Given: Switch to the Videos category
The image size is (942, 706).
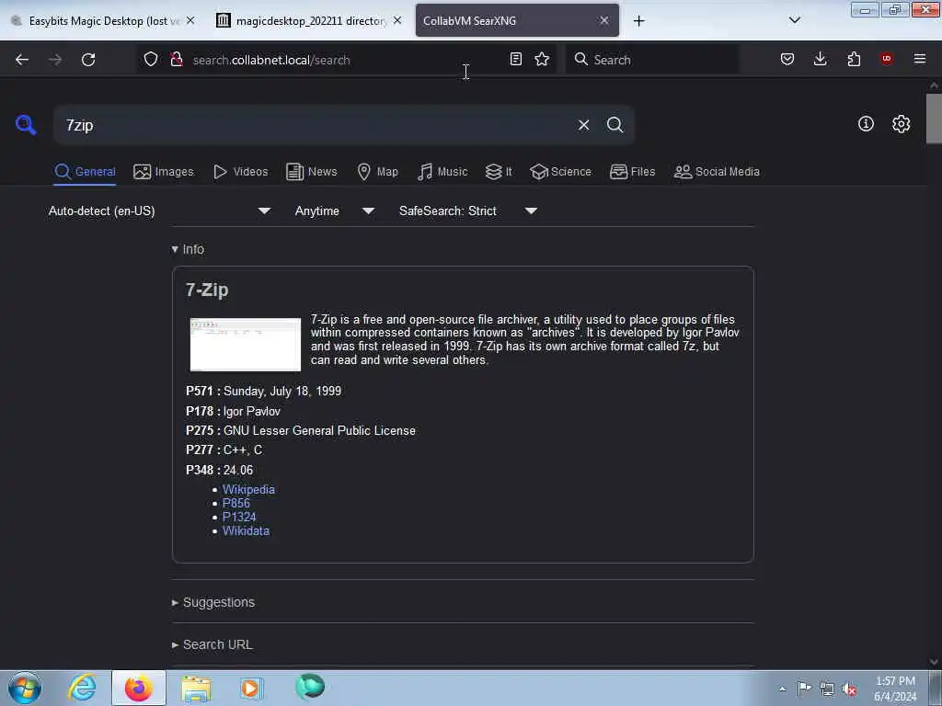Looking at the screenshot, I should (241, 172).
